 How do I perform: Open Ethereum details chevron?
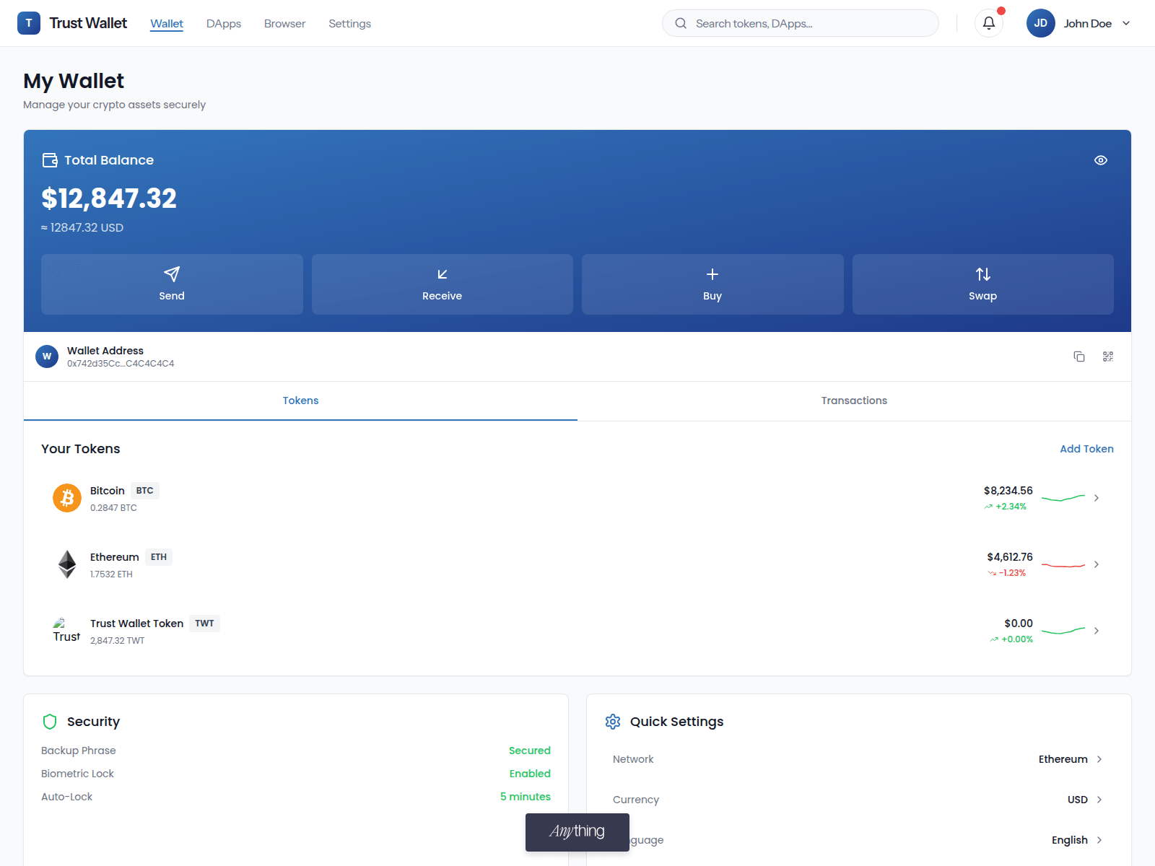click(x=1097, y=564)
